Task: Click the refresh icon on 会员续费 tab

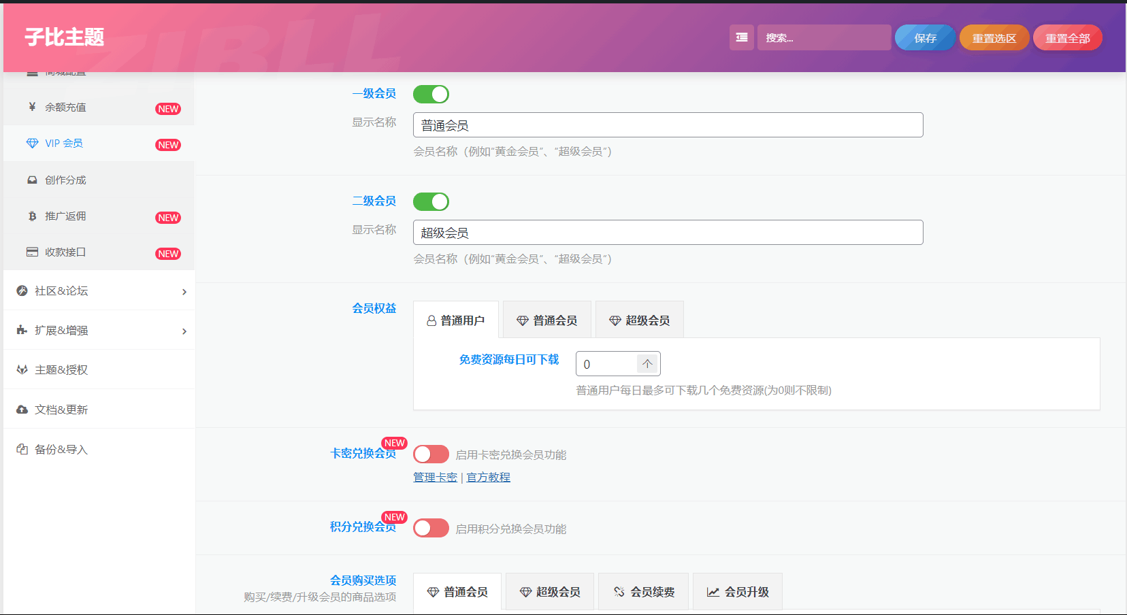Action: click(619, 592)
